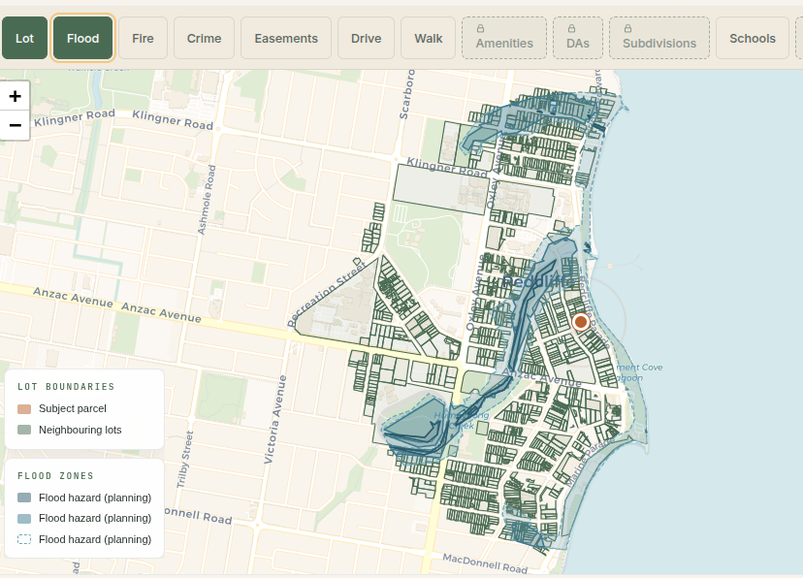Click the 'Marine Parade' map label
803x578 pixels.
tap(590, 462)
